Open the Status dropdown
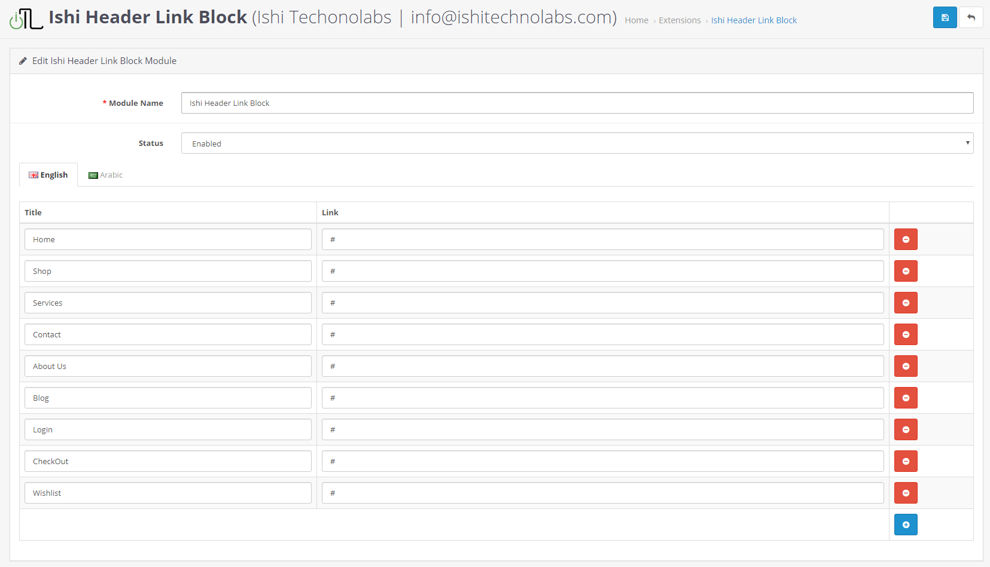 point(577,143)
